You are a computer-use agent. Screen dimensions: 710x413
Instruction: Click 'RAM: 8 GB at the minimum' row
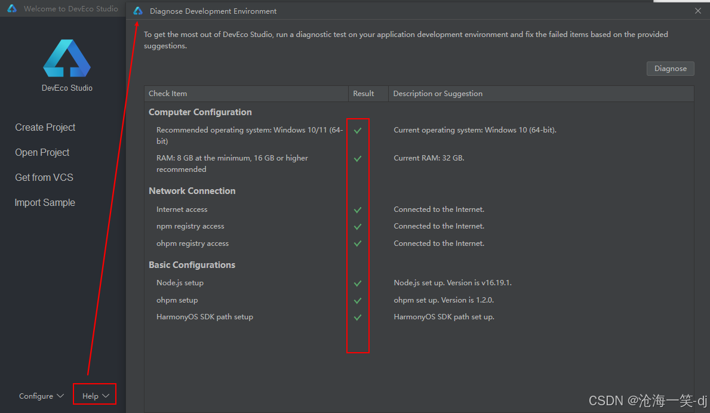232,164
